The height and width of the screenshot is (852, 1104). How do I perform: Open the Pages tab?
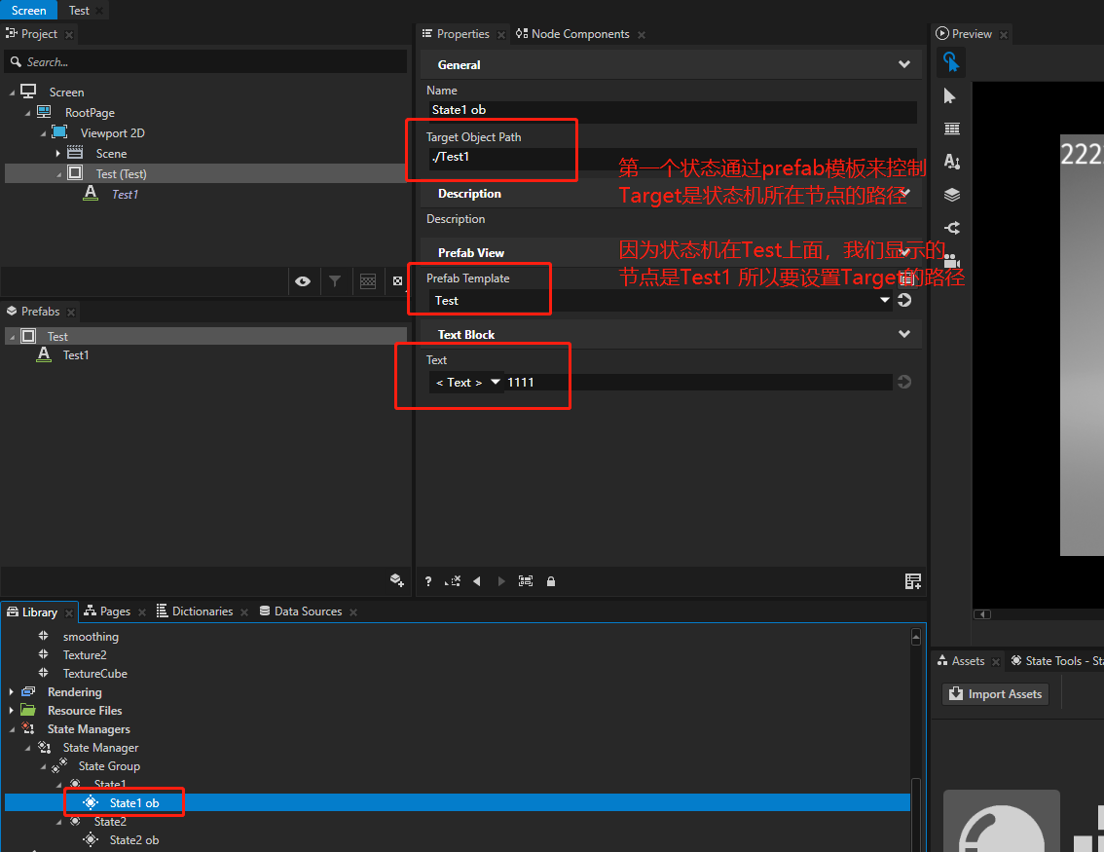(107, 611)
